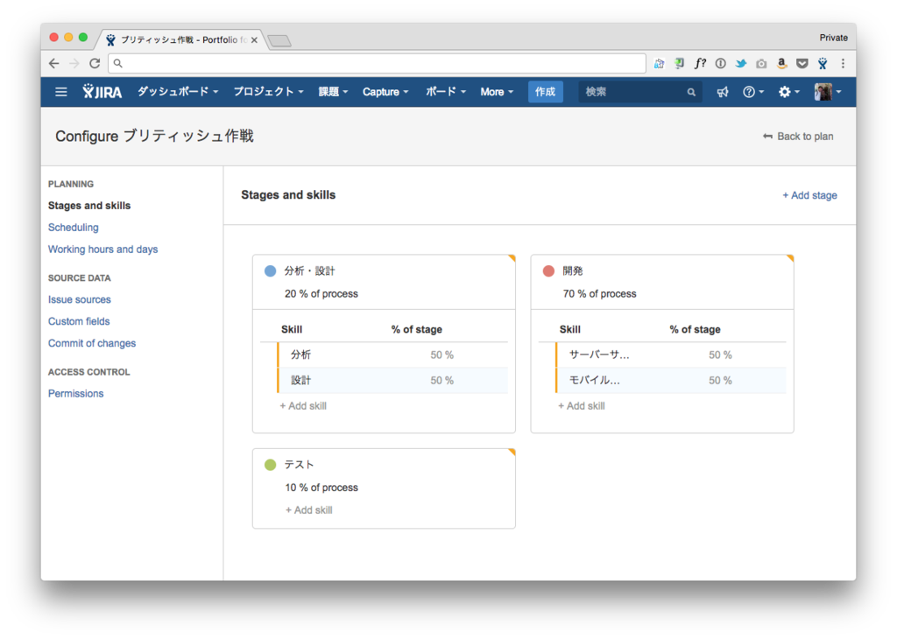This screenshot has height=639, width=897.
Task: Click the green color dot of テスト stage
Action: click(270, 465)
